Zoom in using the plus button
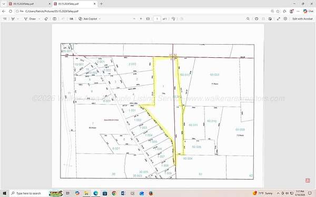Screen dimensions: 316x197 point(141,19)
